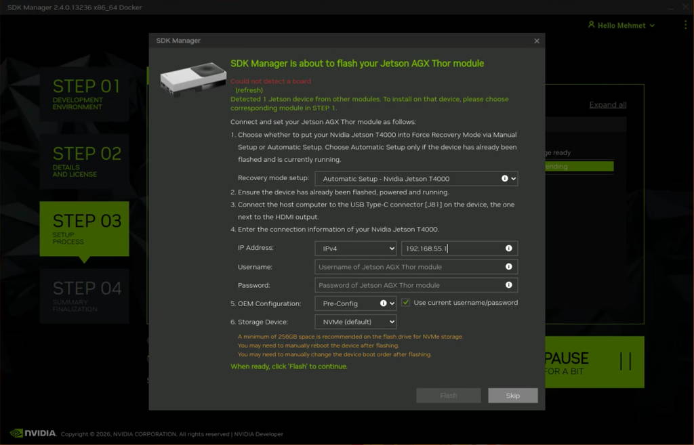The height and width of the screenshot is (445, 694).
Task: Click the Skip button
Action: (512, 396)
